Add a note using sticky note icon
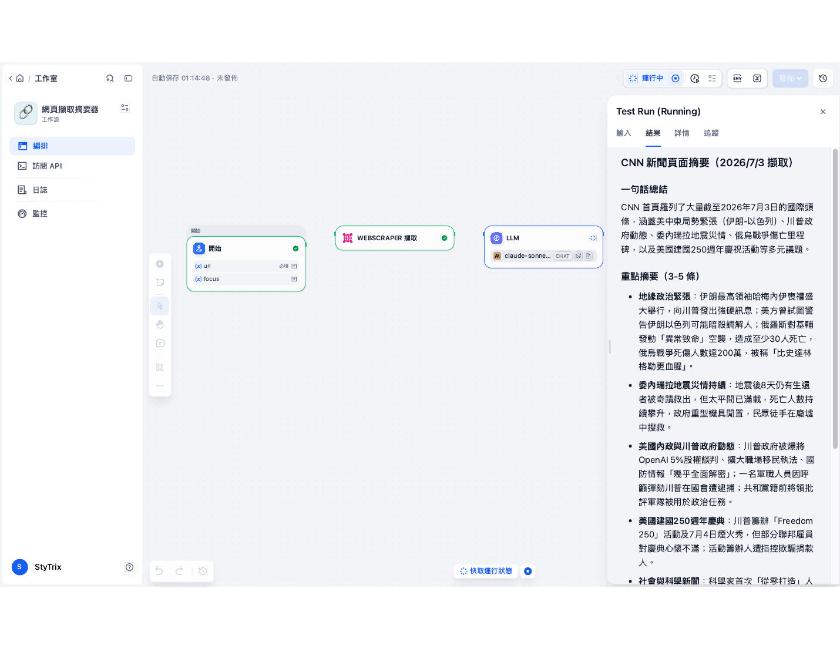Screen dimensions: 840x649 [x=160, y=283]
